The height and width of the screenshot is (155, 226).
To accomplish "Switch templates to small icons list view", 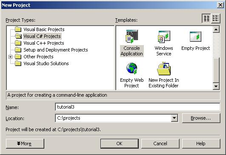I will 216,18.
